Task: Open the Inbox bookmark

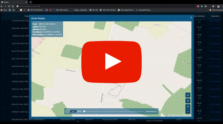Action: 4,10
